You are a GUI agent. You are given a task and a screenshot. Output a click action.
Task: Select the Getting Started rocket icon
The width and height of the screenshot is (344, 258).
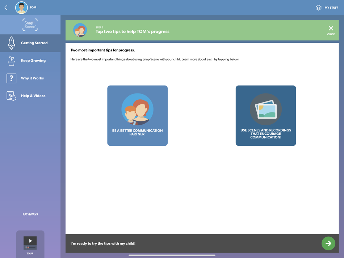pyautogui.click(x=12, y=43)
